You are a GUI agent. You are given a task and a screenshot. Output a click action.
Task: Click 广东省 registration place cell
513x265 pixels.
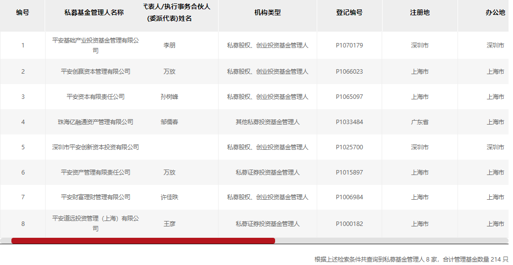420,122
